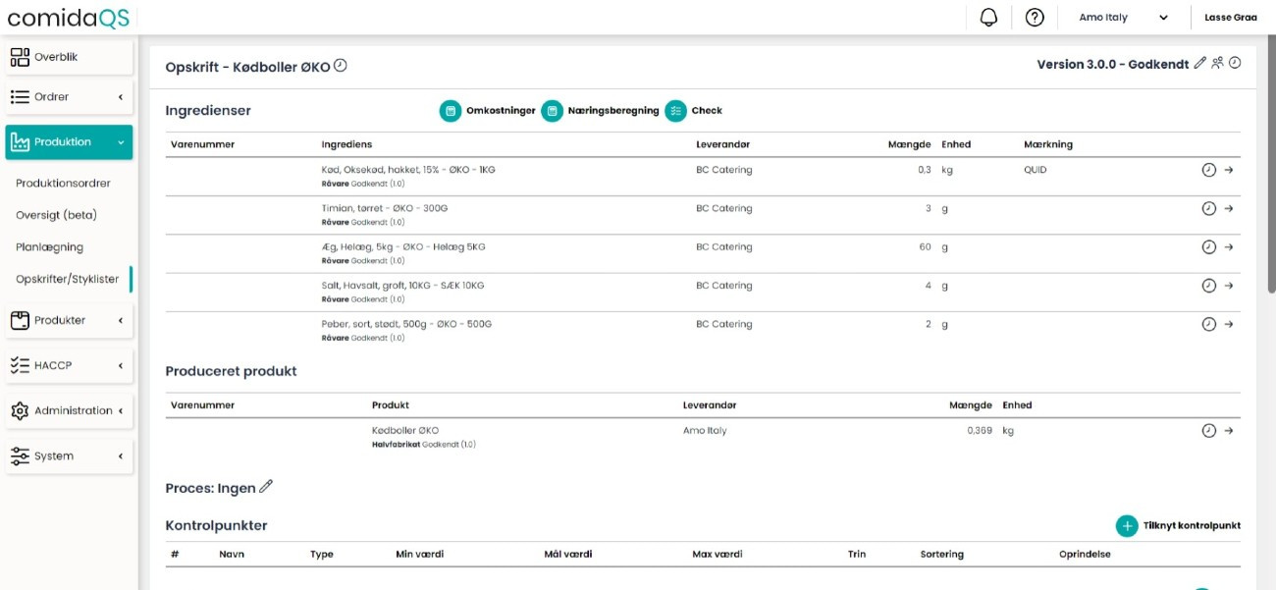Click Tilknyt kontrolpunkt to add a control point
The image size is (1276, 590).
1177,525
